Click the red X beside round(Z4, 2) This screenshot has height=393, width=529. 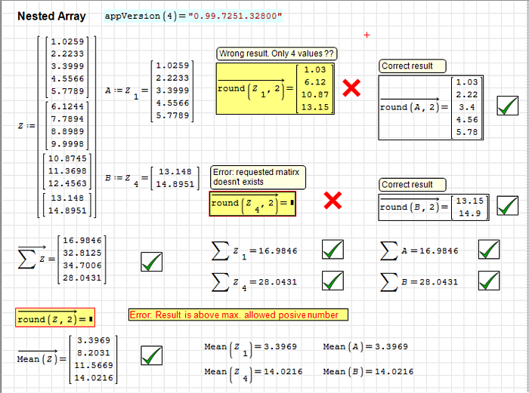[x=333, y=201]
